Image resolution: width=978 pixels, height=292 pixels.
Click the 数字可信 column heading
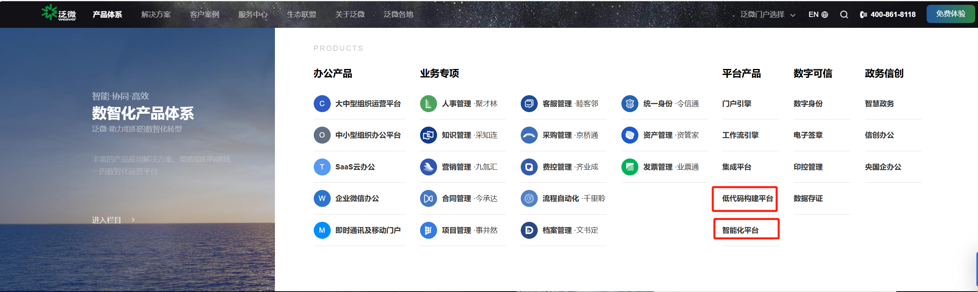pos(813,73)
